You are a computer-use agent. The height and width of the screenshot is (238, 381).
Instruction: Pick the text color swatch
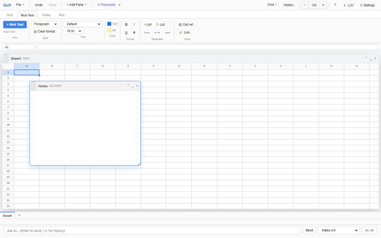tap(109, 24)
